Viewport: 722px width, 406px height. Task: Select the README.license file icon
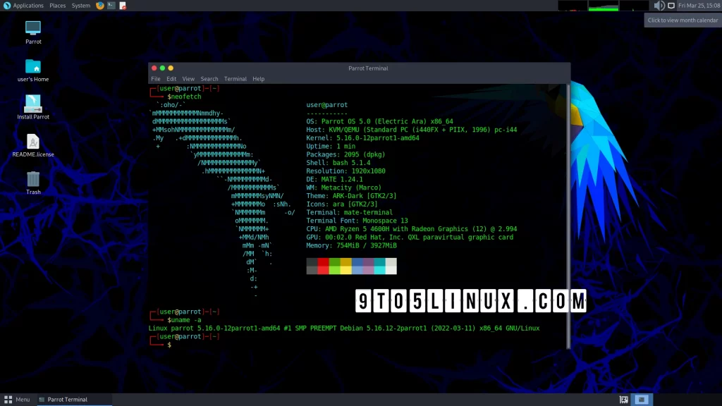click(33, 142)
